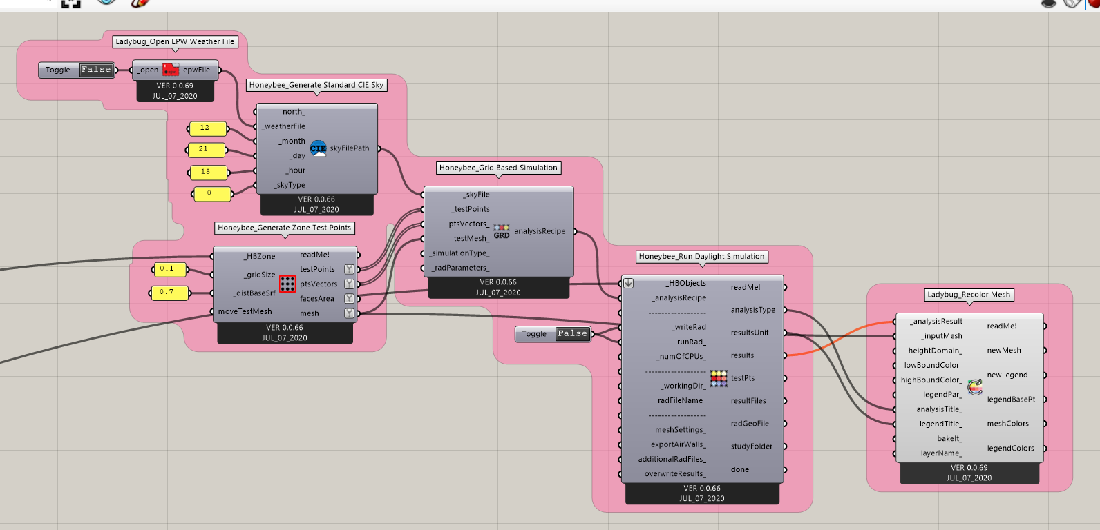This screenshot has height=530, width=1100.
Task: Expand the arrow icon beside _HBObjects input
Action: 628,283
